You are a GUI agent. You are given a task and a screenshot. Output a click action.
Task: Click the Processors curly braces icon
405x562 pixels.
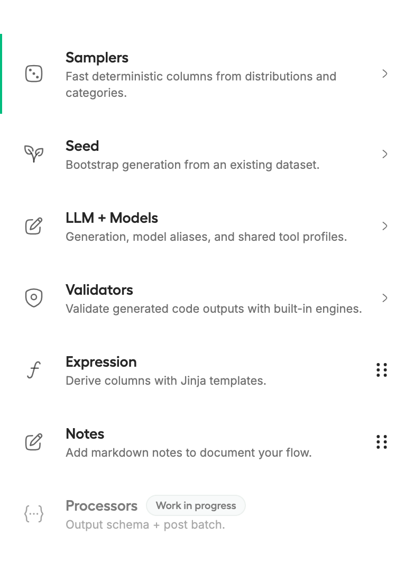coord(34,514)
